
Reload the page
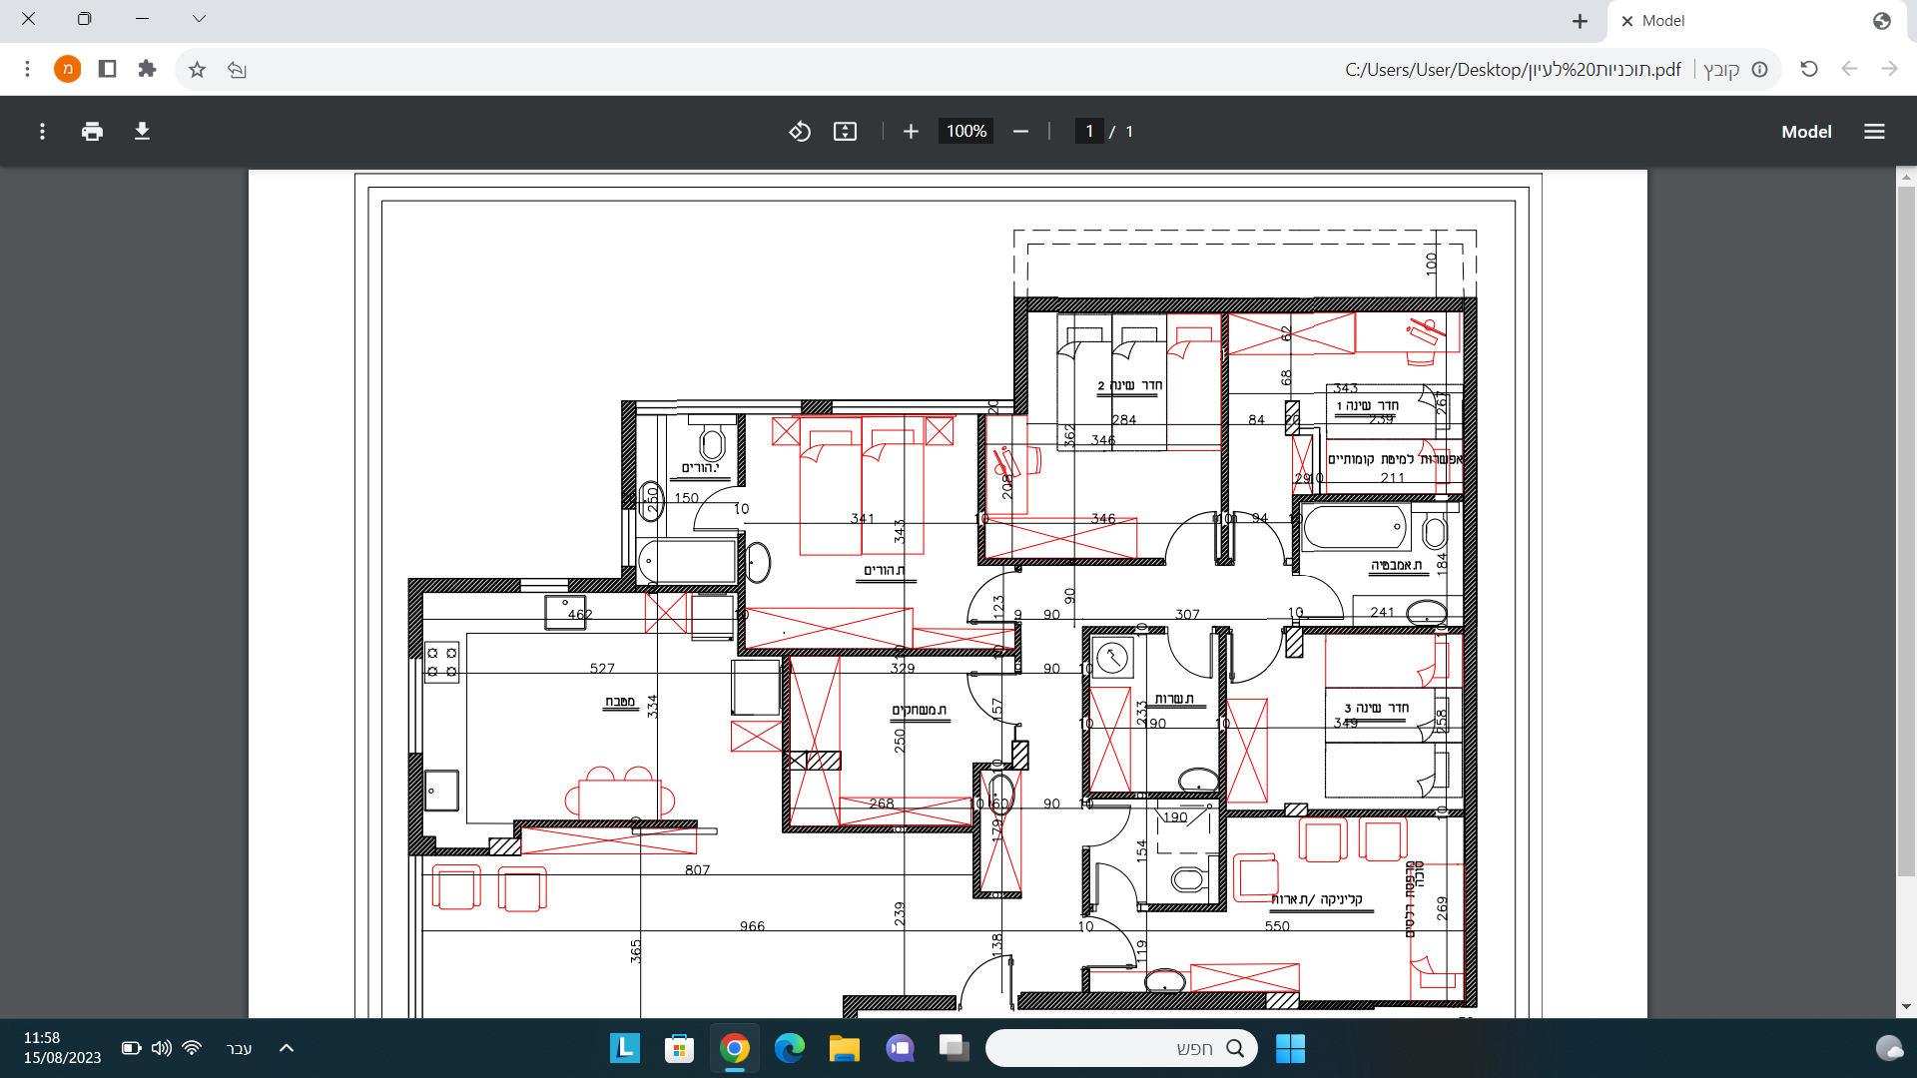pos(1808,69)
